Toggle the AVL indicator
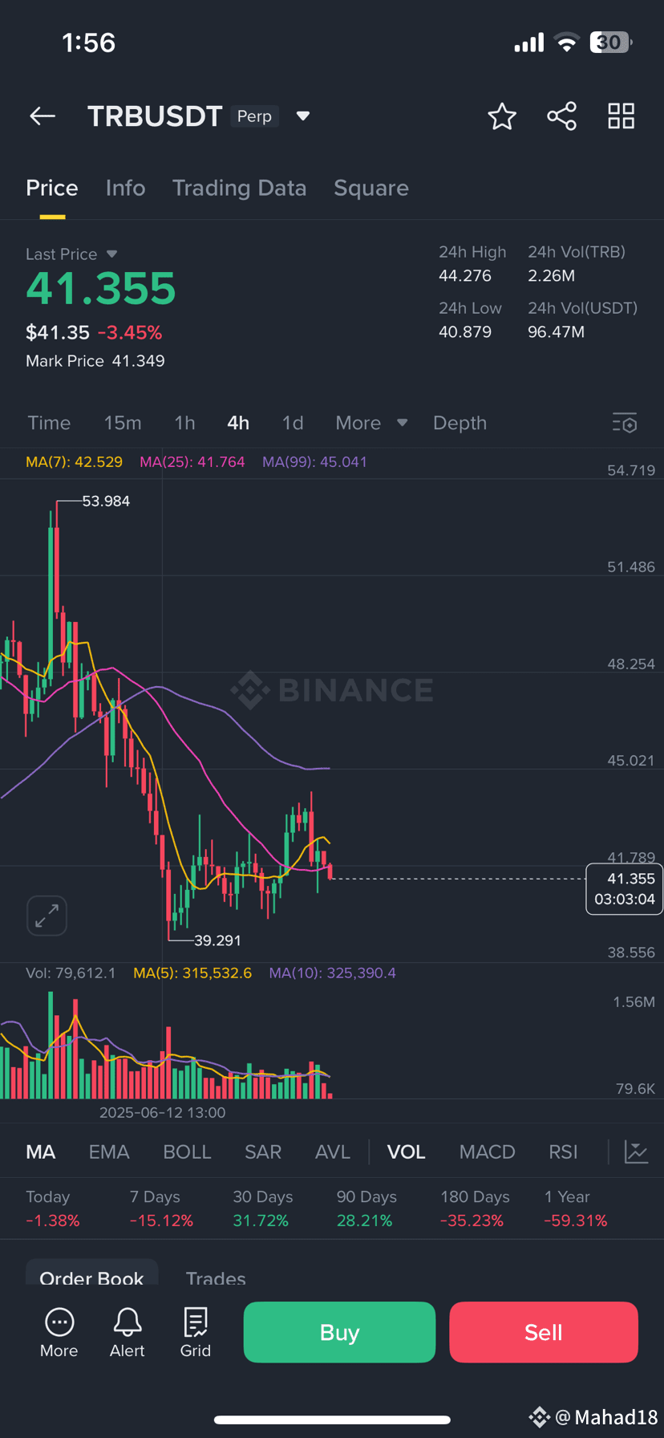The height and width of the screenshot is (1438, 664). 333,1152
